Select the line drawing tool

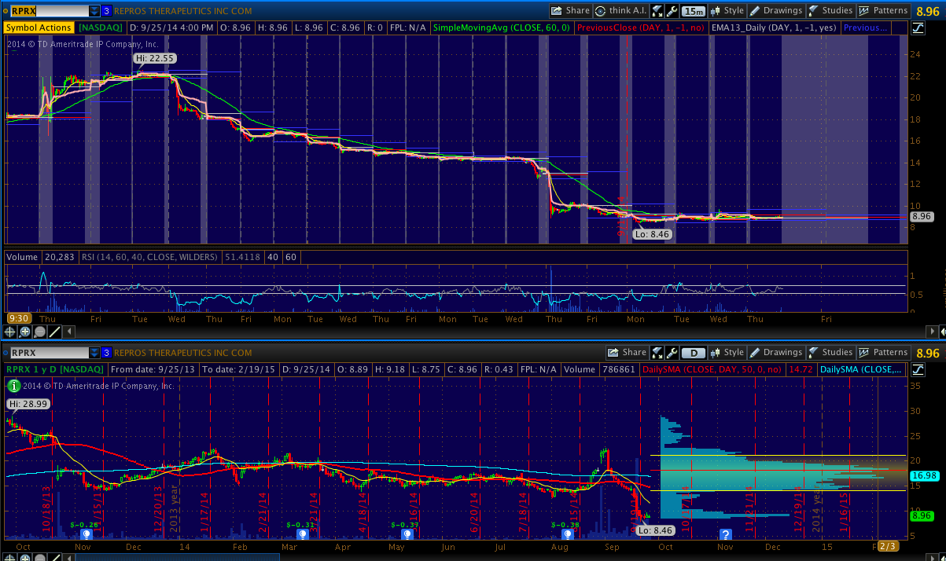pyautogui.click(x=53, y=332)
